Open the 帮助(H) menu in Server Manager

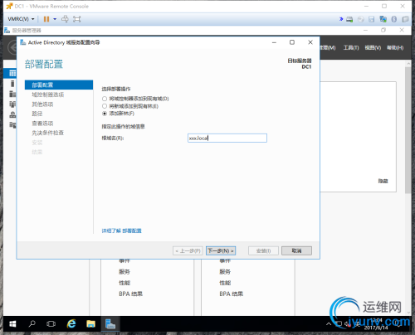(395, 48)
